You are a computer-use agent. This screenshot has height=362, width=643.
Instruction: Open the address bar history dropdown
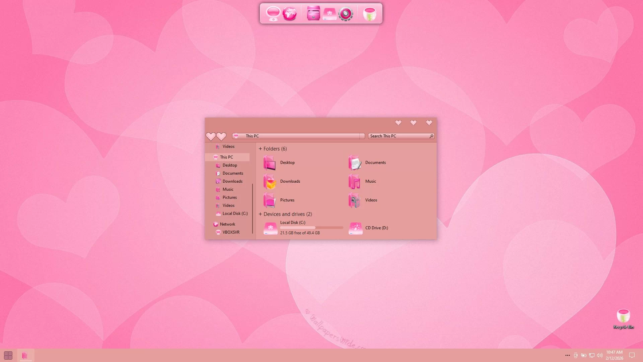pos(362,136)
